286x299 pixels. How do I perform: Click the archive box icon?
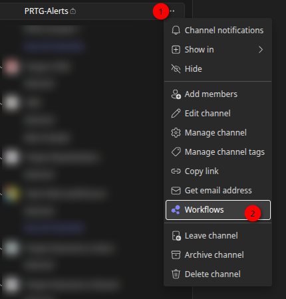point(176,255)
